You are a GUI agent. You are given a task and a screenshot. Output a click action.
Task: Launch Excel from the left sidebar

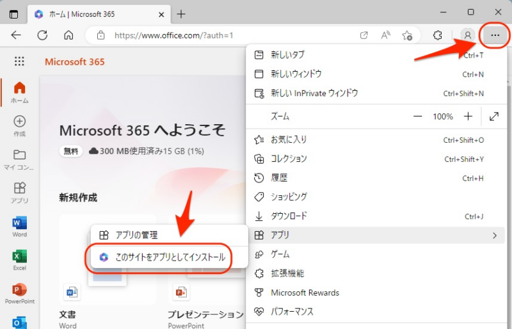[x=20, y=260]
